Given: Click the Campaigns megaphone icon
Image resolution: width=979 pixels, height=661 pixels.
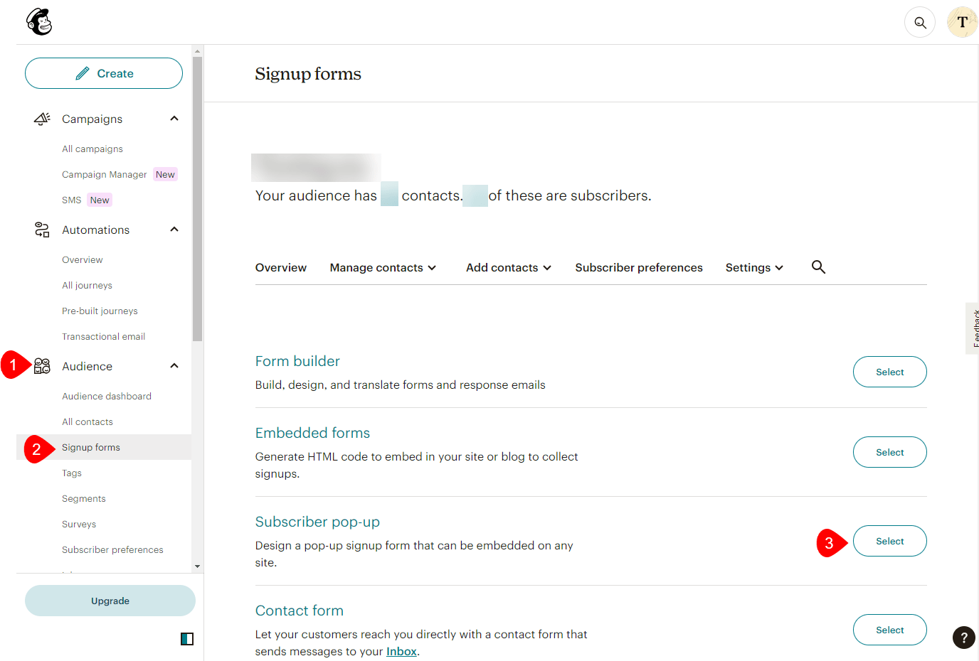Looking at the screenshot, I should coord(42,119).
